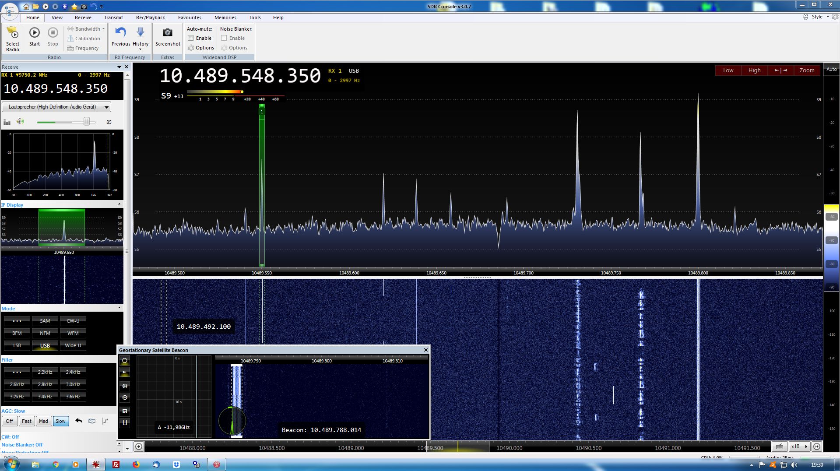The height and width of the screenshot is (471, 840).
Task: Enable the Auto-mute checkbox
Action: (x=191, y=38)
